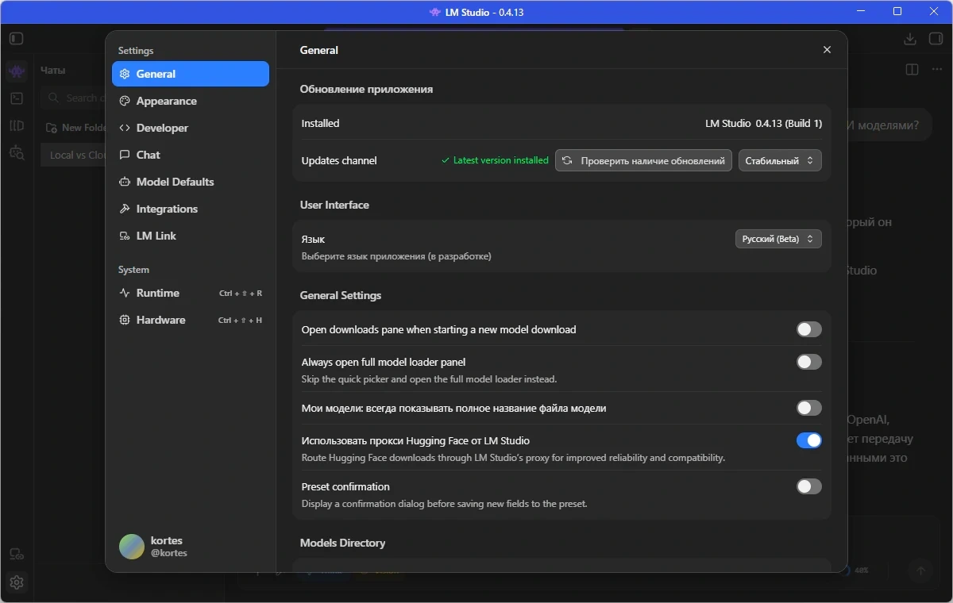The width and height of the screenshot is (953, 603).
Task: Open the Стабильный update channel dropdown
Action: click(780, 160)
